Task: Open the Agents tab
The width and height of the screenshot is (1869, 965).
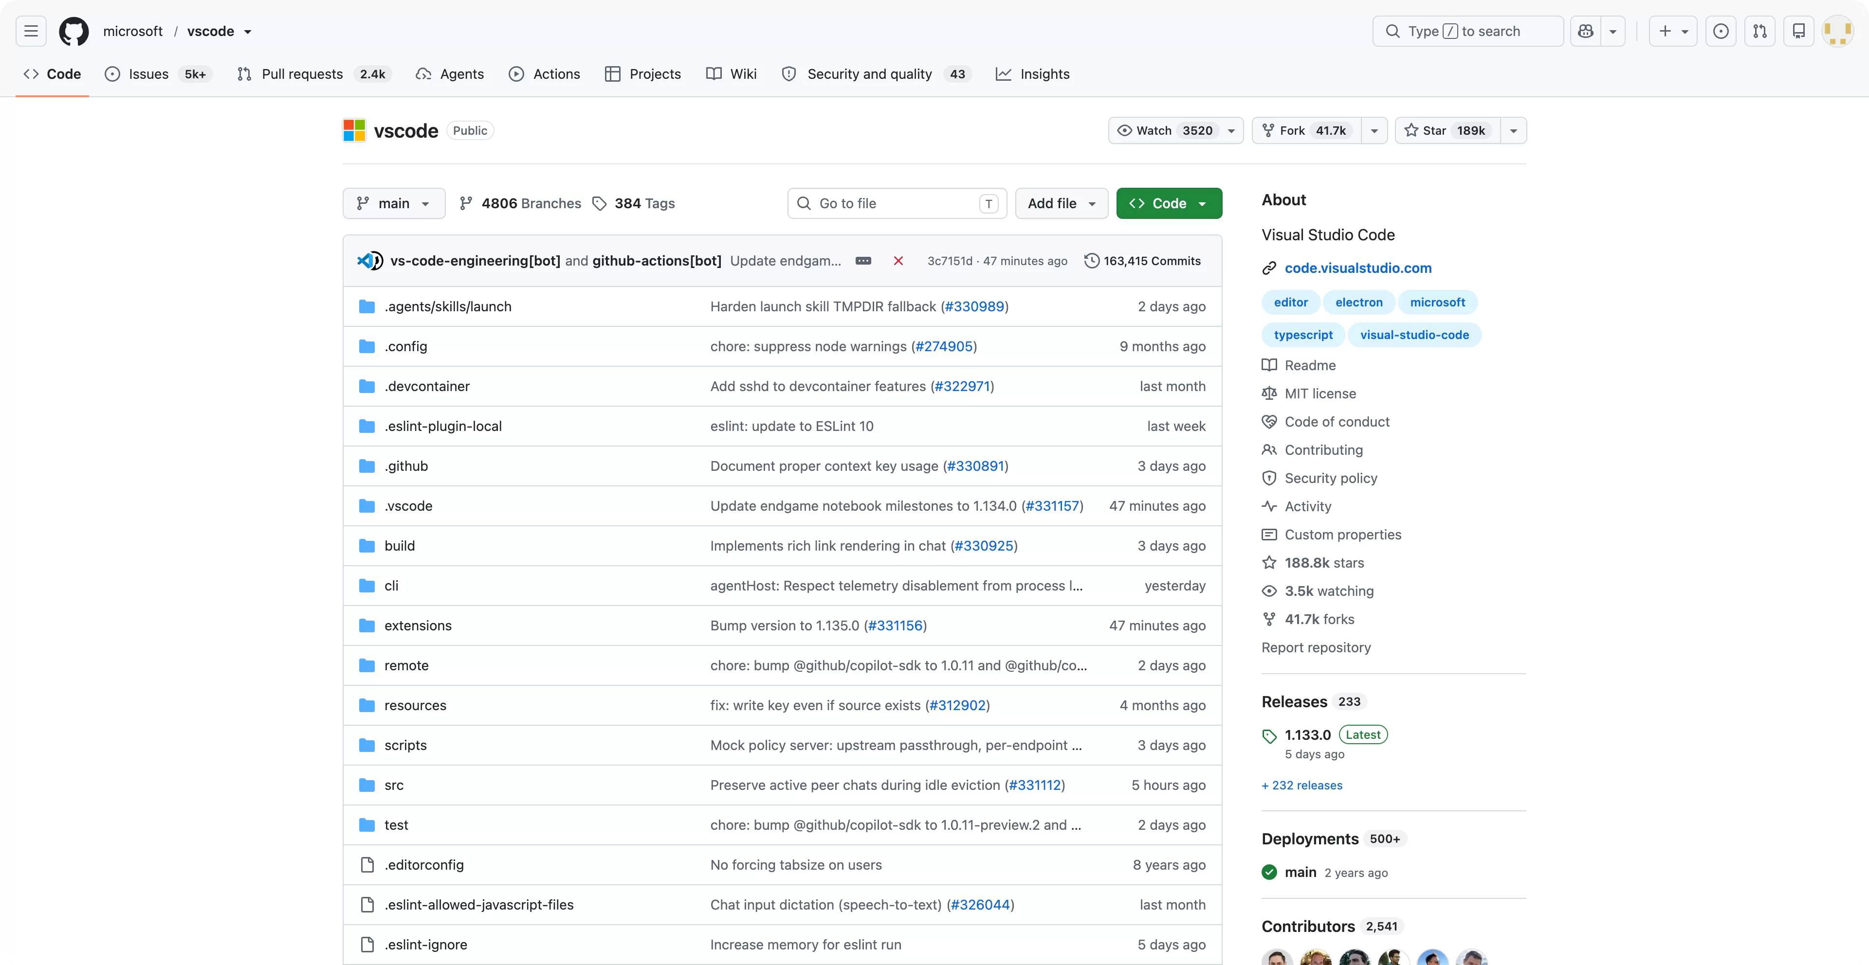Action: coord(450,74)
